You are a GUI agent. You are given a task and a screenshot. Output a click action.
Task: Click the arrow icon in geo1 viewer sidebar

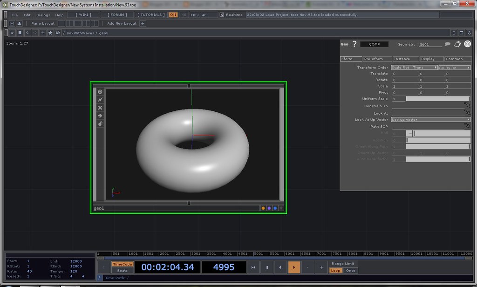pos(100,116)
